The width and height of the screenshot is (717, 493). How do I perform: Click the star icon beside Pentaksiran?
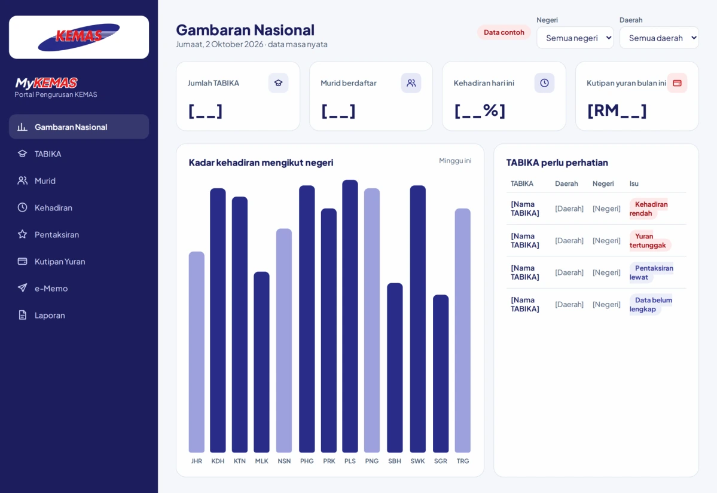pos(22,234)
